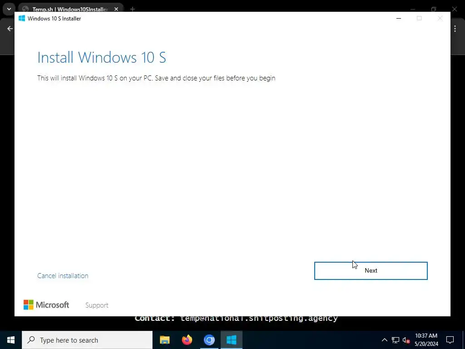
Task: Cancel the Windows 10 S installation
Action: (63, 276)
